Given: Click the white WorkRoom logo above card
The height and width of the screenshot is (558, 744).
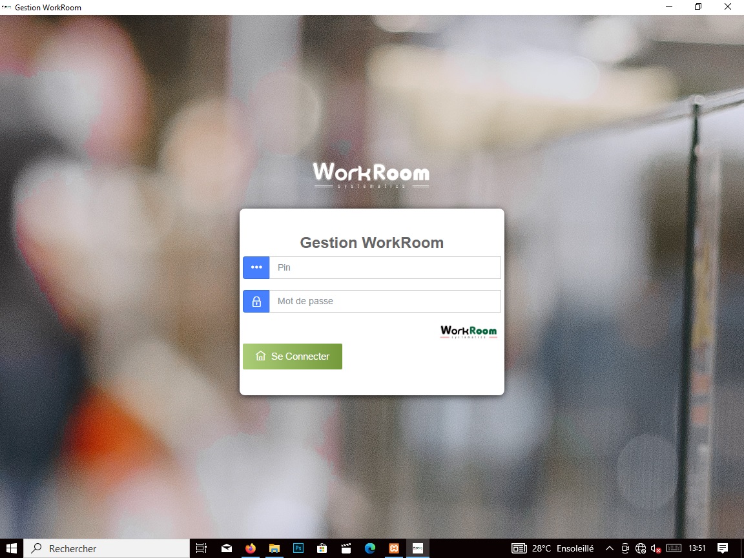Looking at the screenshot, I should pyautogui.click(x=371, y=175).
